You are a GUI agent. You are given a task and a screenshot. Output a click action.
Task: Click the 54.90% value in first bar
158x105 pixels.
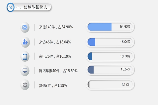[125, 27]
